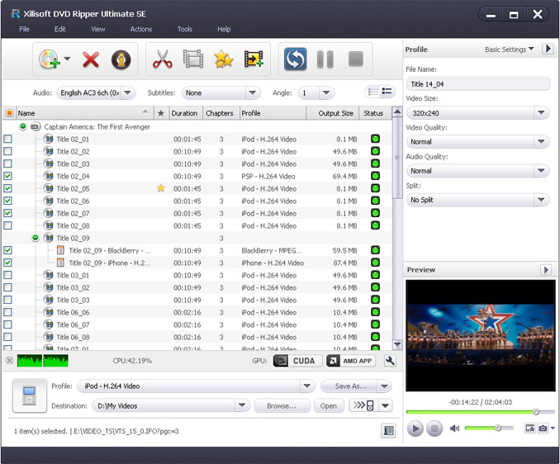Click the Browse... button
560x464 pixels.
pos(282,405)
